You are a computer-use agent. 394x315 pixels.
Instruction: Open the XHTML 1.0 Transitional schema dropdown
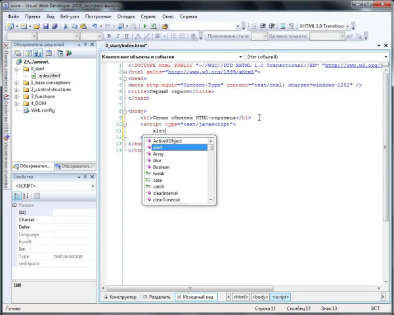[x=346, y=26]
